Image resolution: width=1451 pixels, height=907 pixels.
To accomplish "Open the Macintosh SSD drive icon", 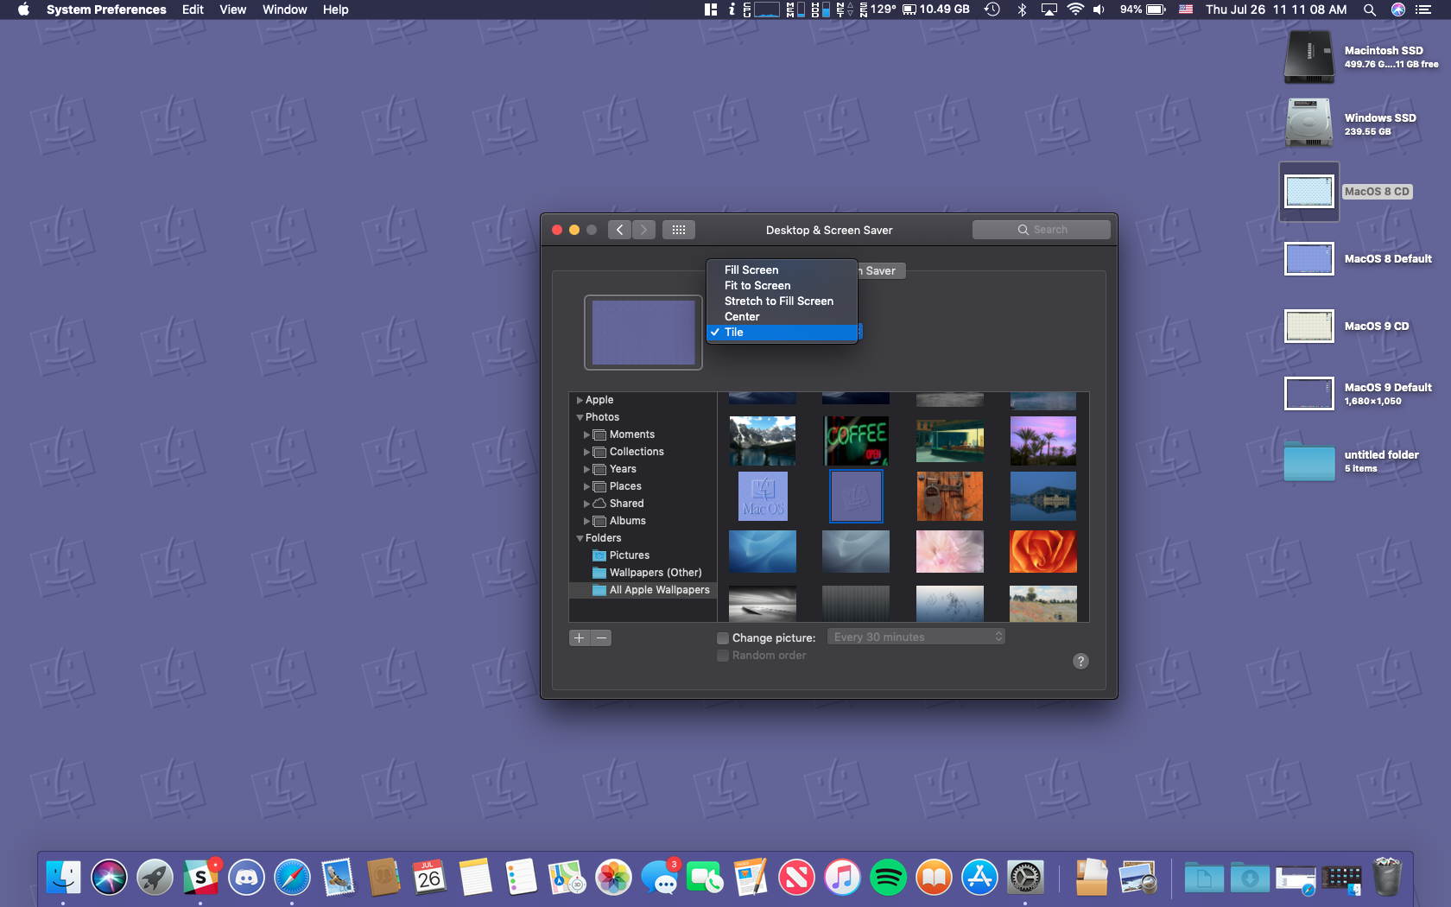I will click(1309, 57).
